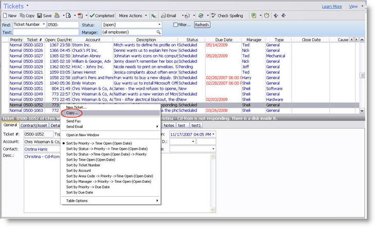Click the blue up arrow toolbar icon

(276, 16)
